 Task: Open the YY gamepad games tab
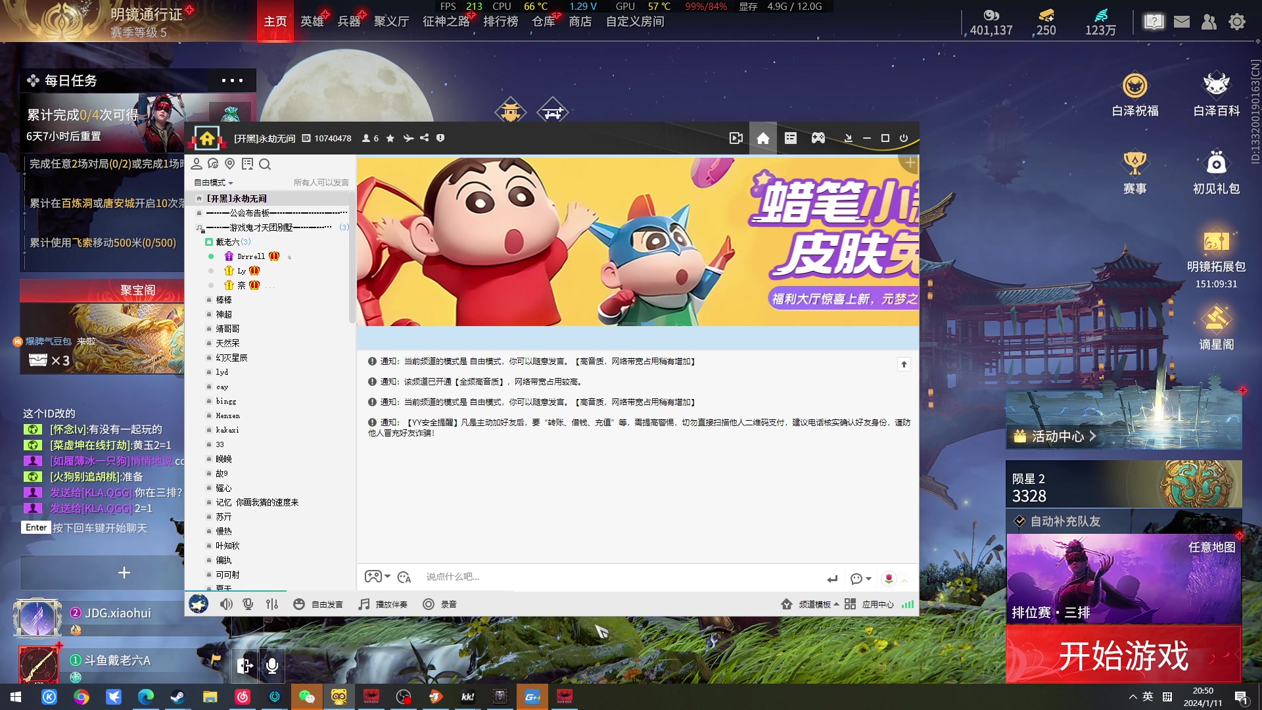click(x=818, y=138)
